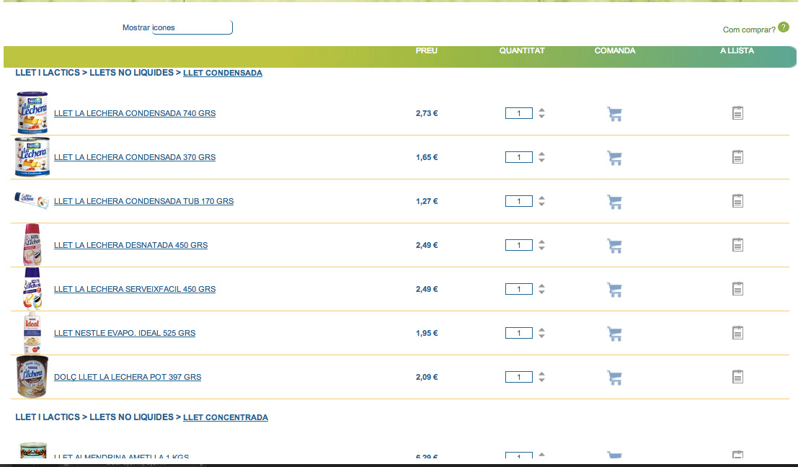Save La Lechera Desnatada 450 GRS to list

pos(737,245)
